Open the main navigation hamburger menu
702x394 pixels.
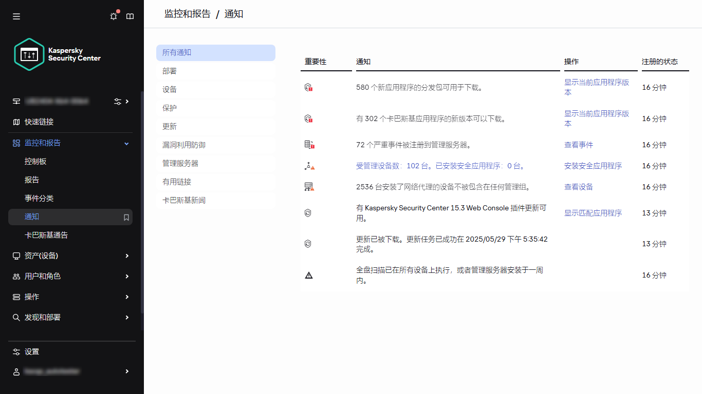click(x=16, y=16)
